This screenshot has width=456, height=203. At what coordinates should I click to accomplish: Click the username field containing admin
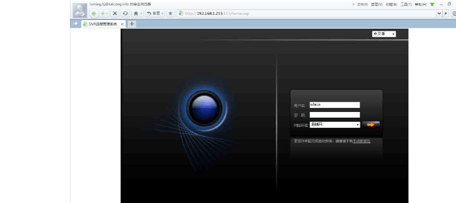pos(335,105)
